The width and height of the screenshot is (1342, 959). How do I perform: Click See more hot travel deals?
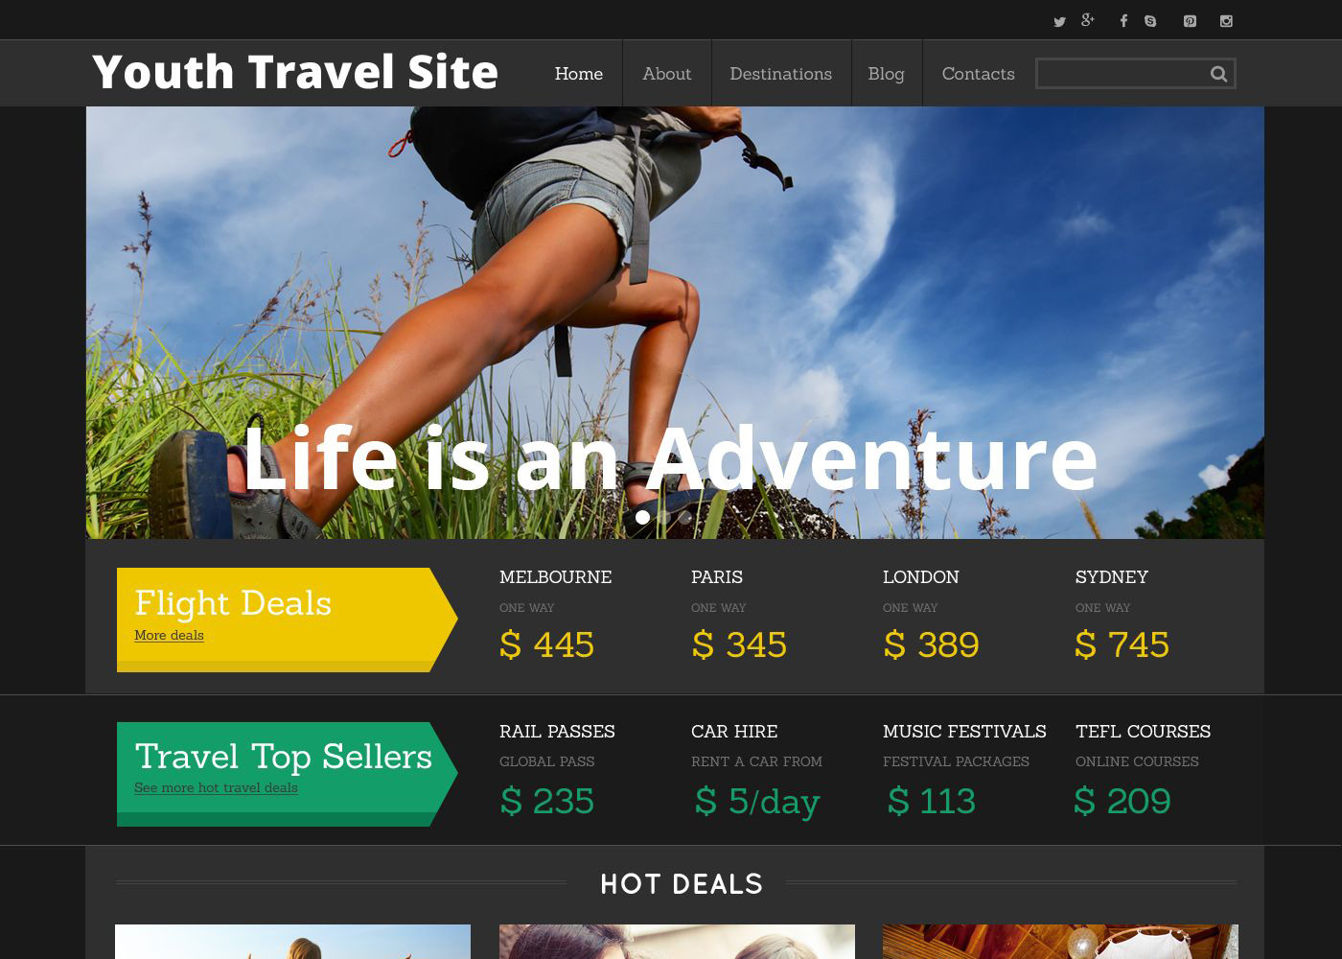[216, 787]
